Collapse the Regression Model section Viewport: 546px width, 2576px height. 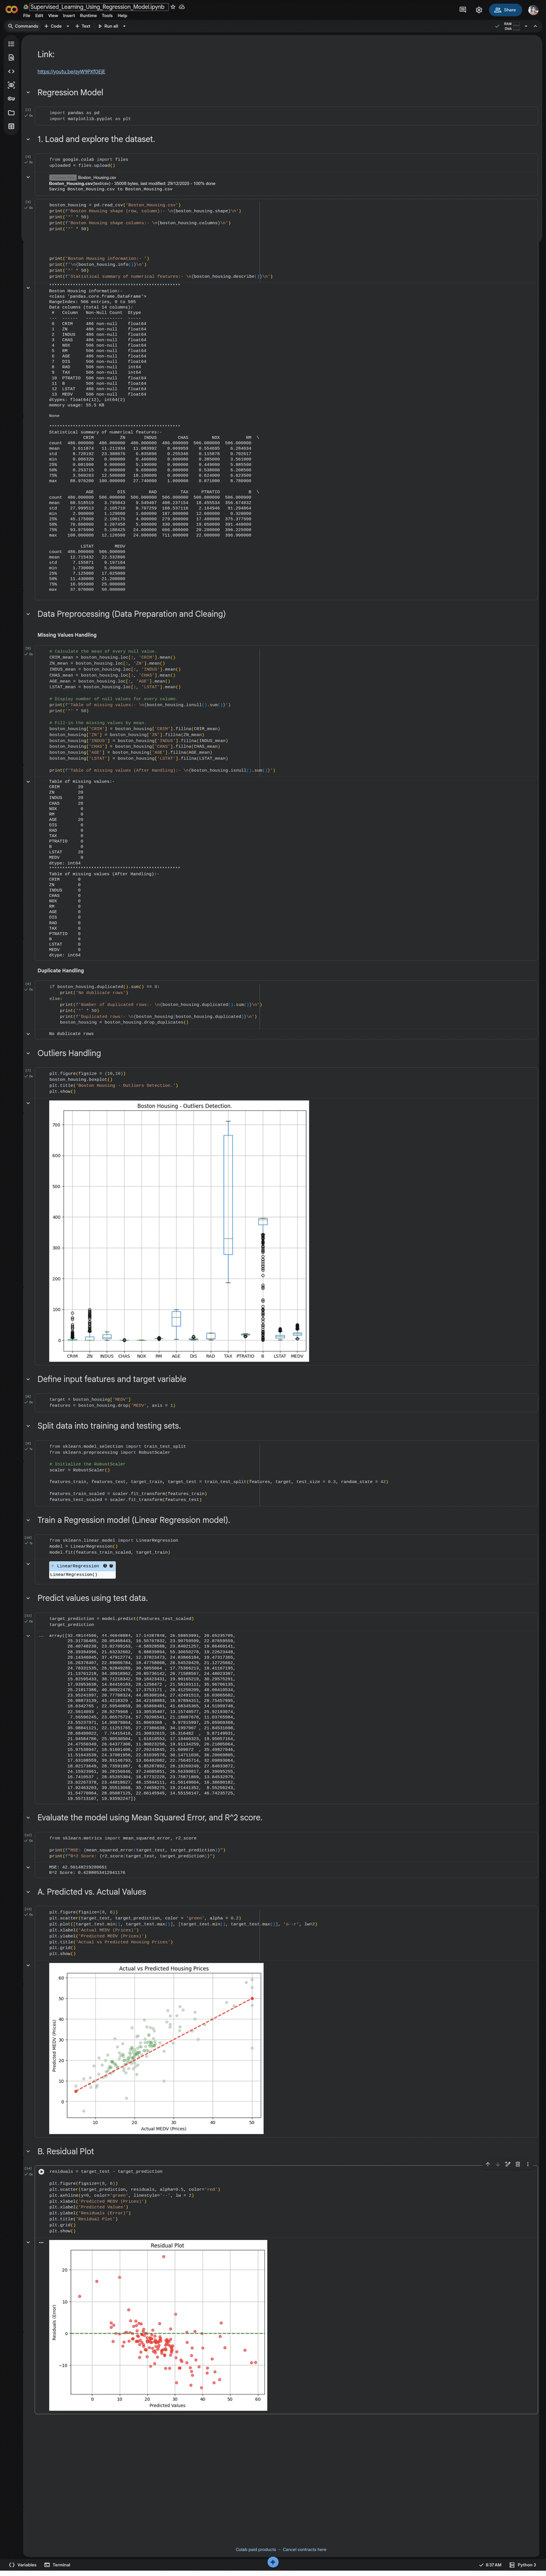click(x=28, y=93)
